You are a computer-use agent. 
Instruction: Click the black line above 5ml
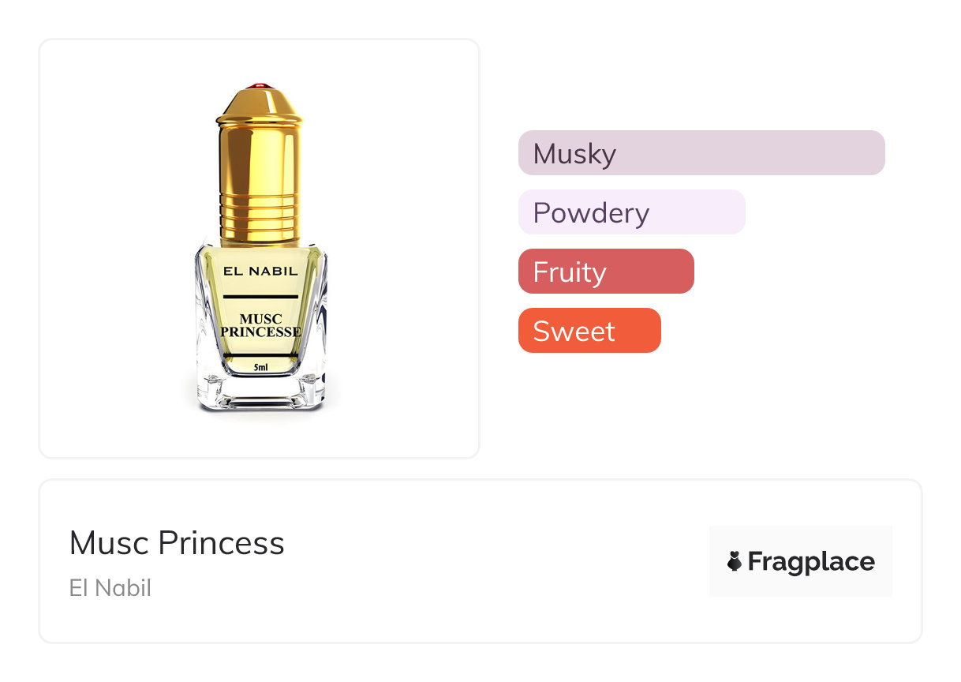pyautogui.click(x=260, y=356)
